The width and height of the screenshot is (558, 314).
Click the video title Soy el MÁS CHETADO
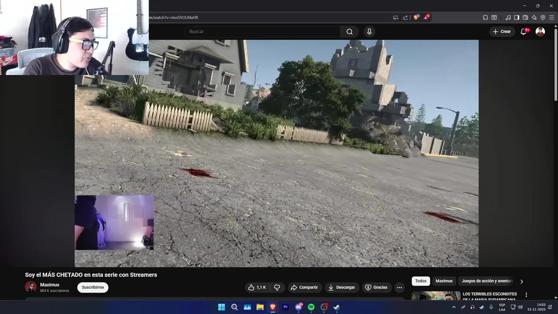tap(91, 275)
